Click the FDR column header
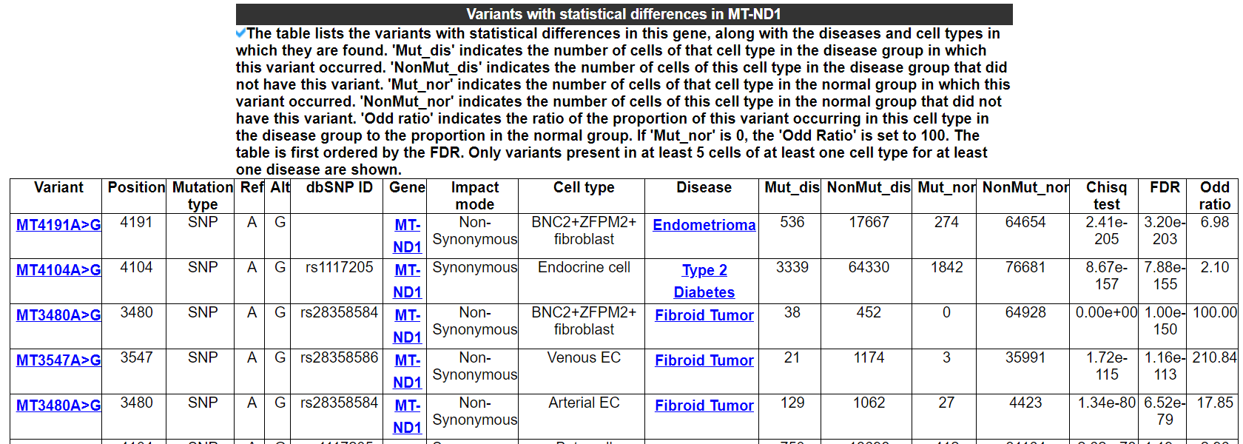The width and height of the screenshot is (1243, 444). pos(1165,188)
